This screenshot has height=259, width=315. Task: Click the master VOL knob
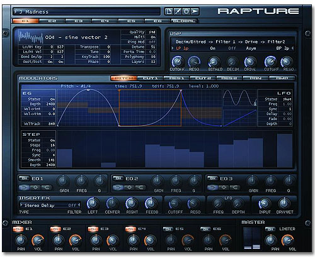(287, 240)
